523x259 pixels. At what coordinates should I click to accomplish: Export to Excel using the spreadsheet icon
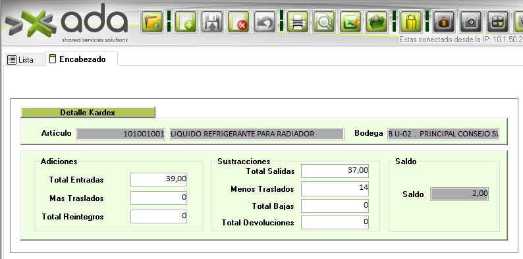[350, 22]
